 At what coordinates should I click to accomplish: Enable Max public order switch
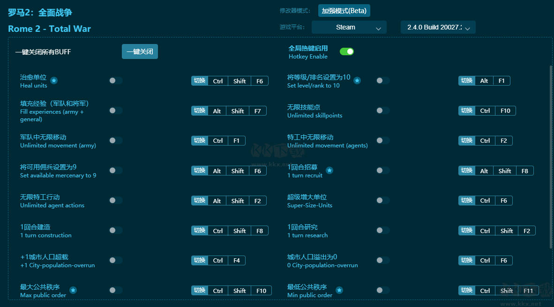coord(116,290)
